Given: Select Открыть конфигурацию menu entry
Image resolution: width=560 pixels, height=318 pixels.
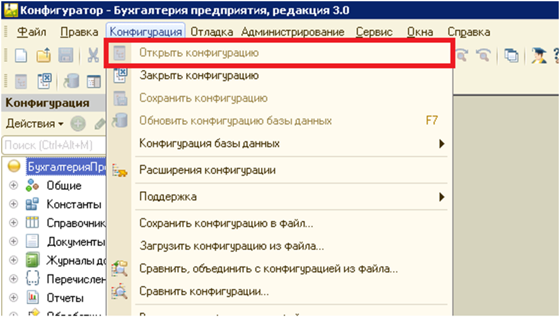Looking at the screenshot, I should point(279,53).
